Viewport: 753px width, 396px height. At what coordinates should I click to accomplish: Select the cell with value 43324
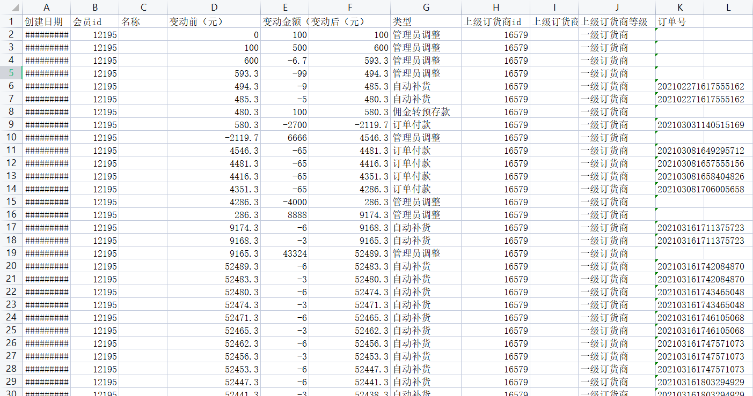coord(284,253)
